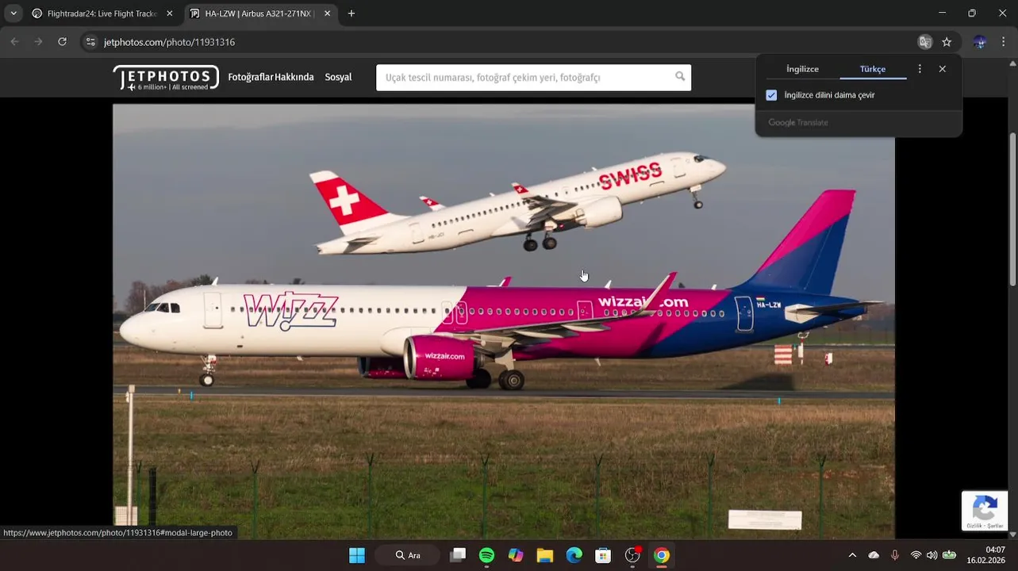Click the page vertical scrollbar

(1012, 210)
